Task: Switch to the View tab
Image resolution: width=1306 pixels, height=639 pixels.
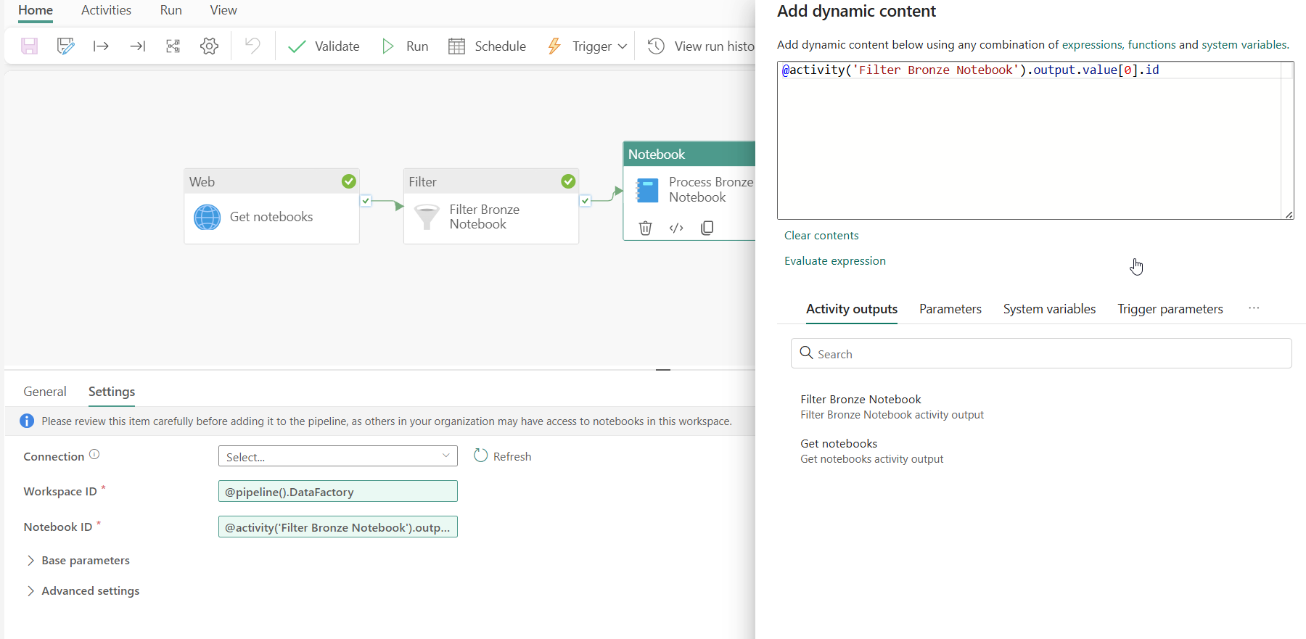Action: point(223,10)
